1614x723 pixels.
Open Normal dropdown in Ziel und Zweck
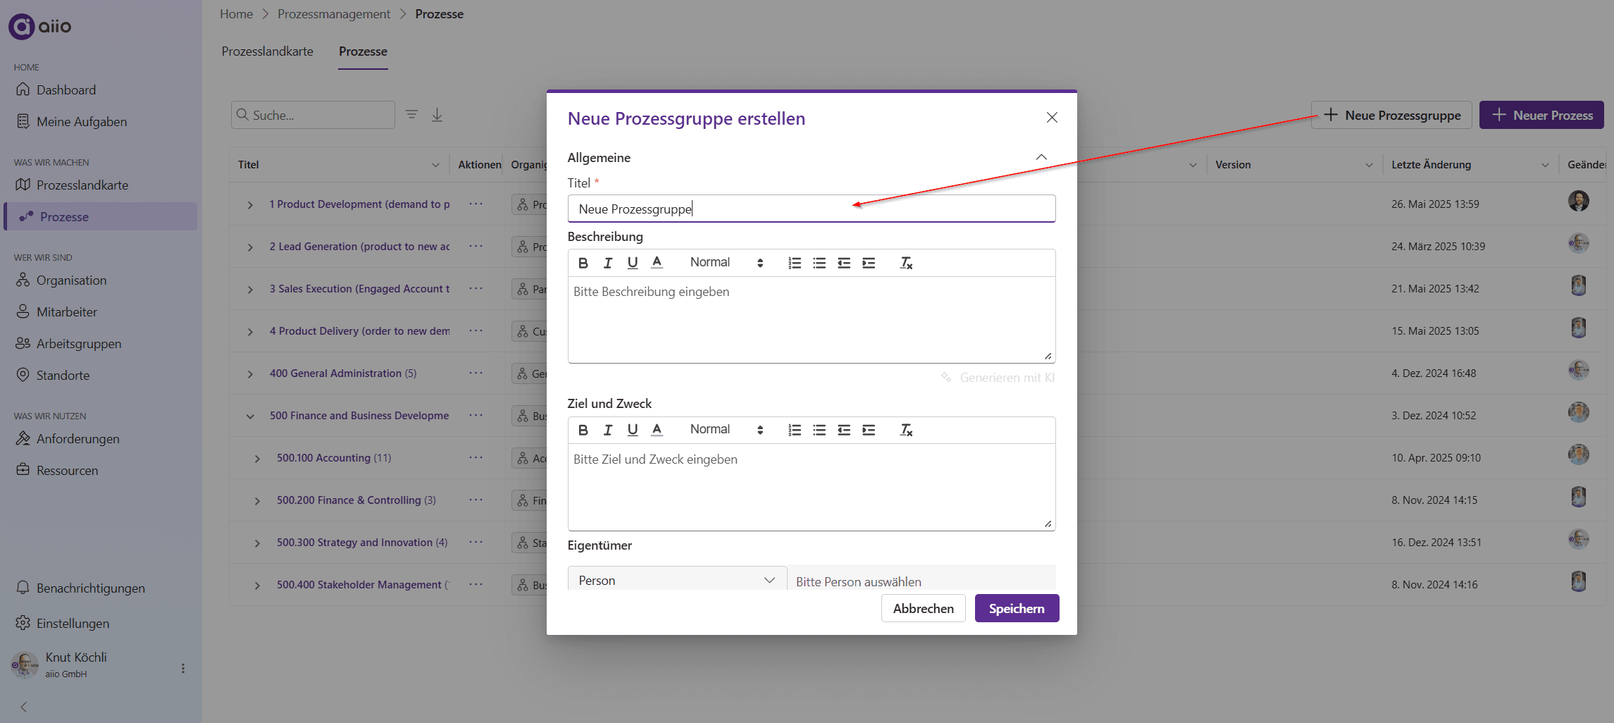pos(726,429)
